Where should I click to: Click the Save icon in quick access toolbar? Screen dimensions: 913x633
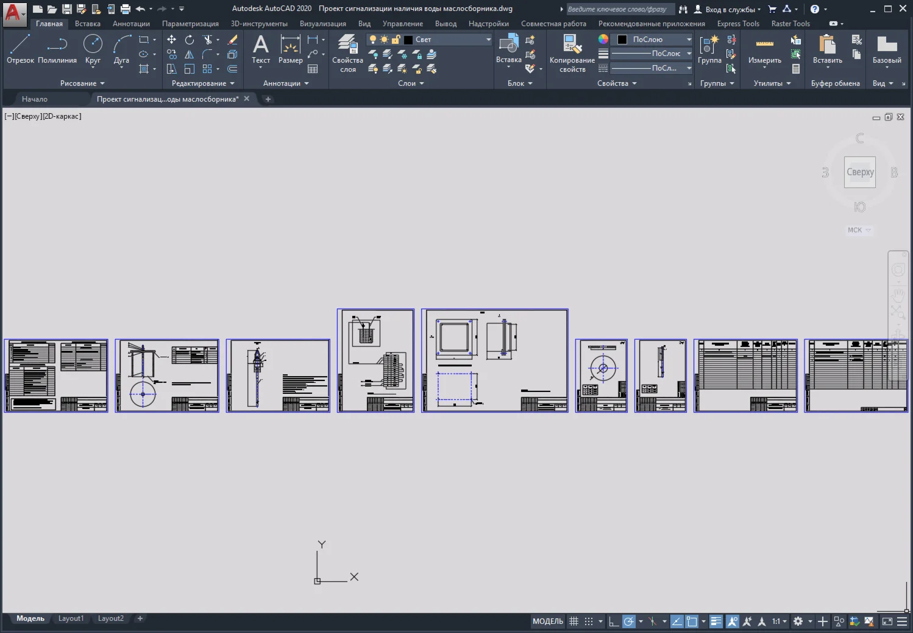[x=67, y=9]
